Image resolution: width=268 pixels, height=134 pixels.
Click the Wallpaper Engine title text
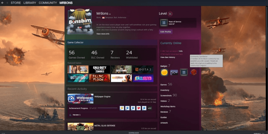(x=102, y=97)
